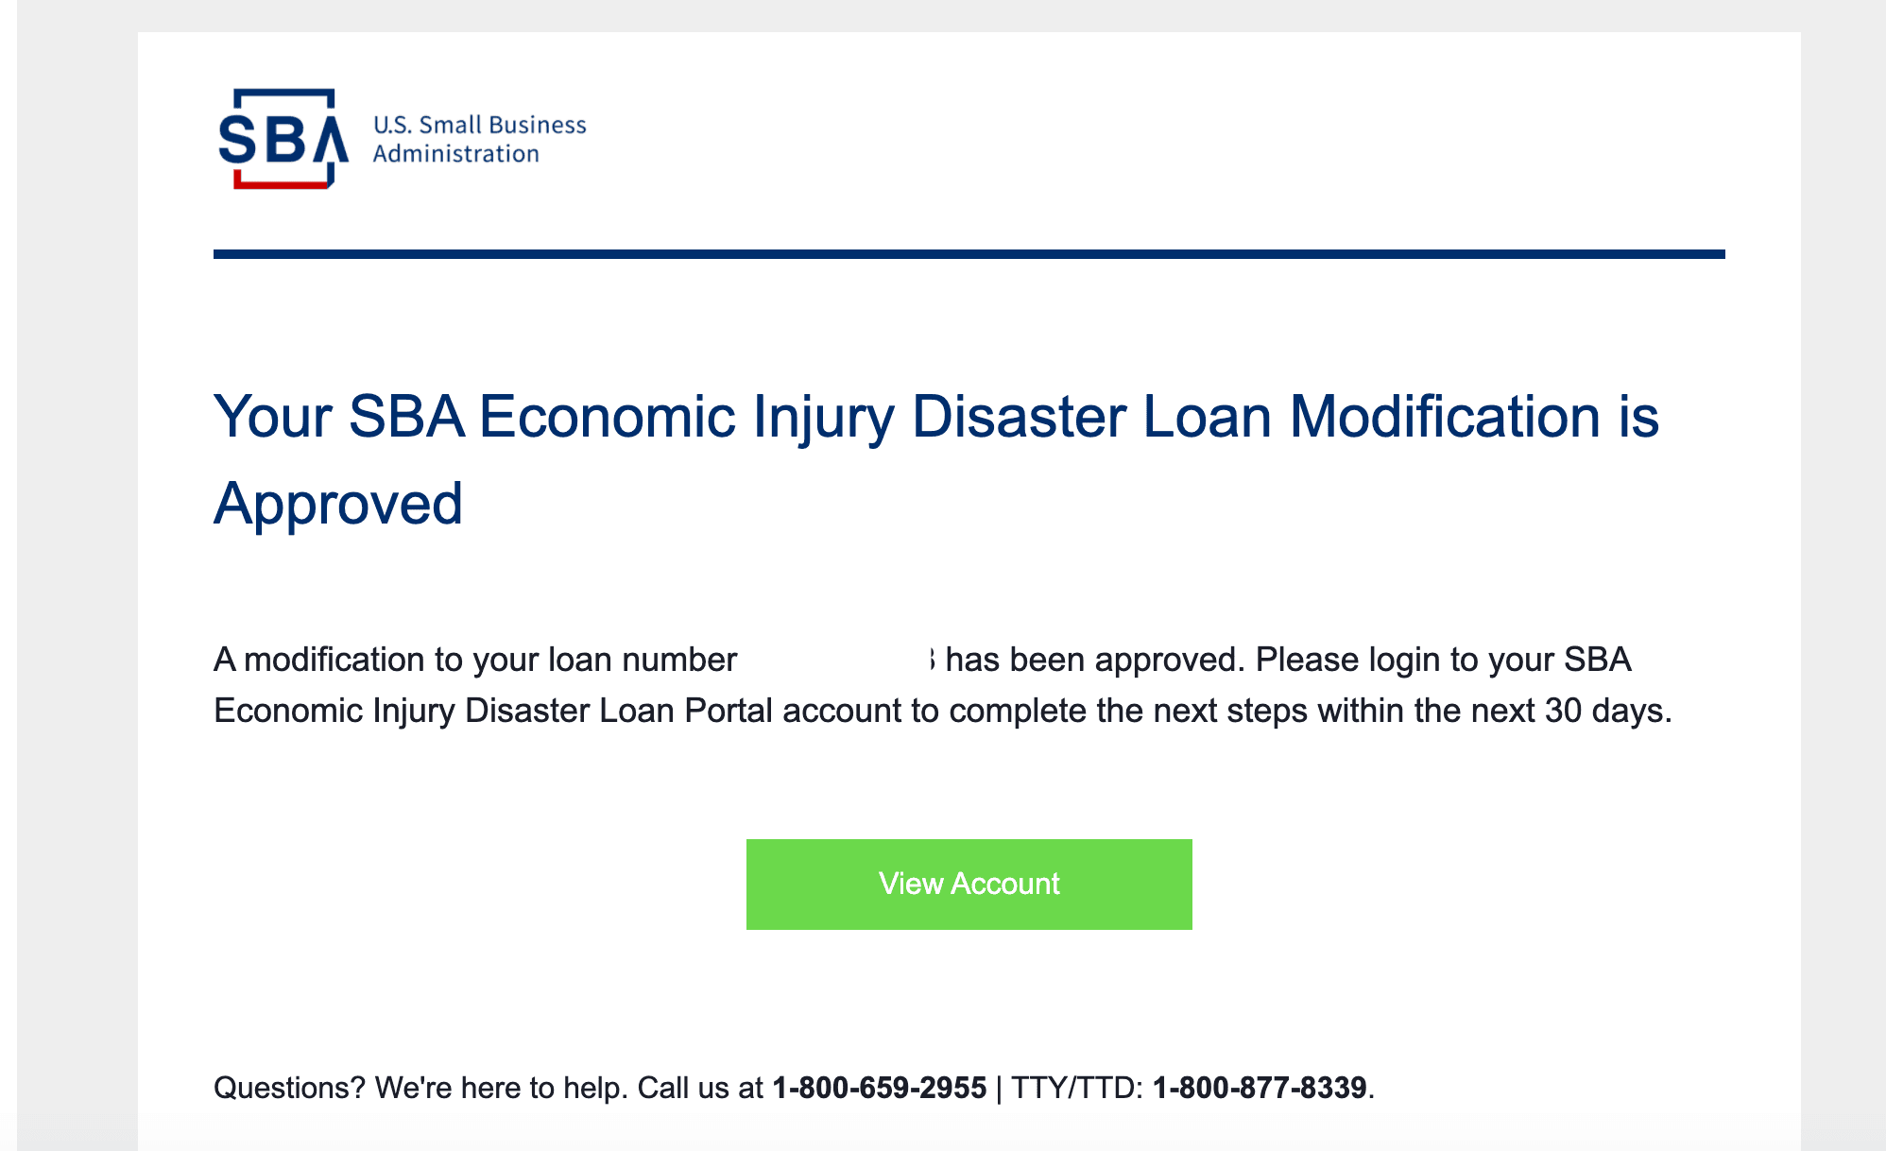
Task: Click the dark blue horizontal divider line
Action: 969,254
